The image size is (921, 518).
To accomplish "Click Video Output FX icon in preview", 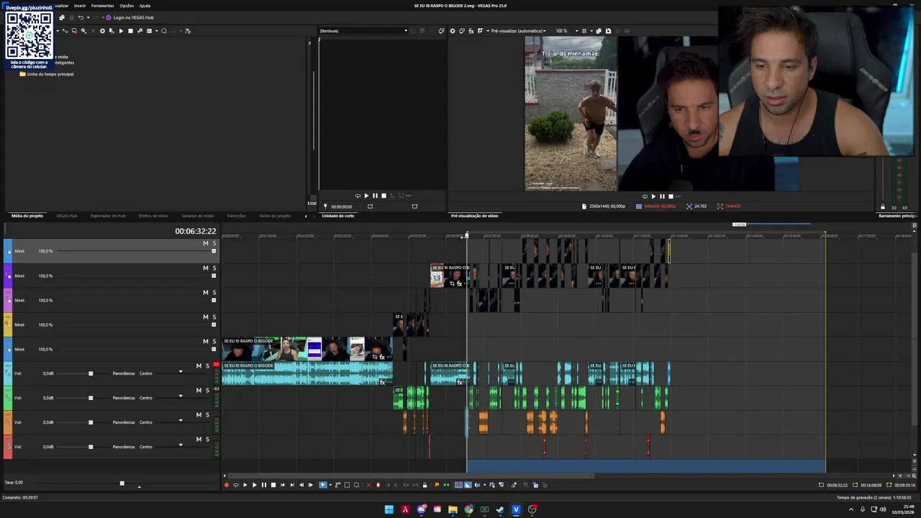I will [471, 31].
